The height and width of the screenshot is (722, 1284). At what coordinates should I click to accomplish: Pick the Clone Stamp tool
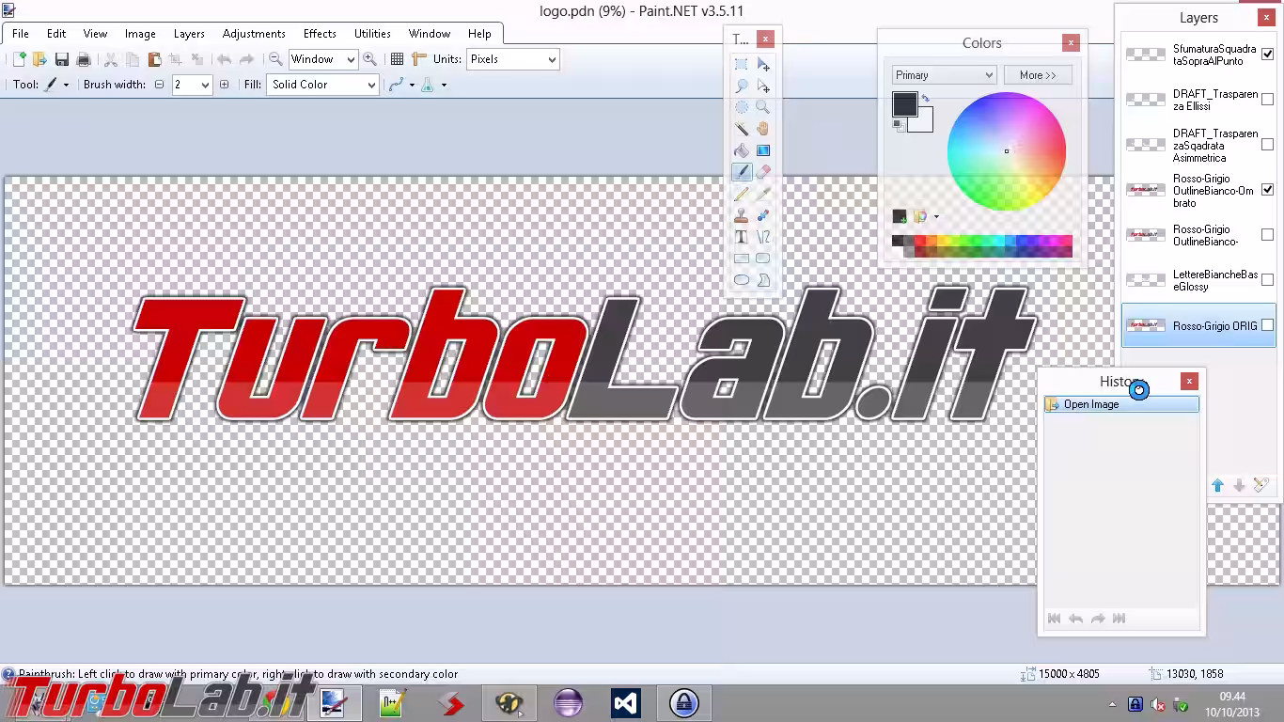point(742,215)
